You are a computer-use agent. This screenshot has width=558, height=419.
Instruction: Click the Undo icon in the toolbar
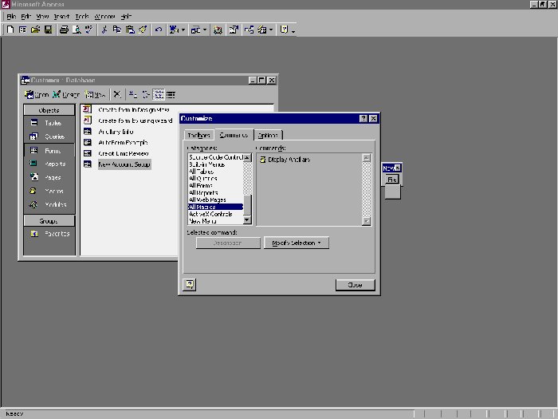point(159,30)
